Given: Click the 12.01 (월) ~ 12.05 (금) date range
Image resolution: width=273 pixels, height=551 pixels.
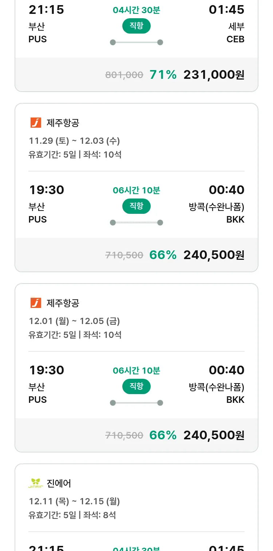Looking at the screenshot, I should coord(74,321).
